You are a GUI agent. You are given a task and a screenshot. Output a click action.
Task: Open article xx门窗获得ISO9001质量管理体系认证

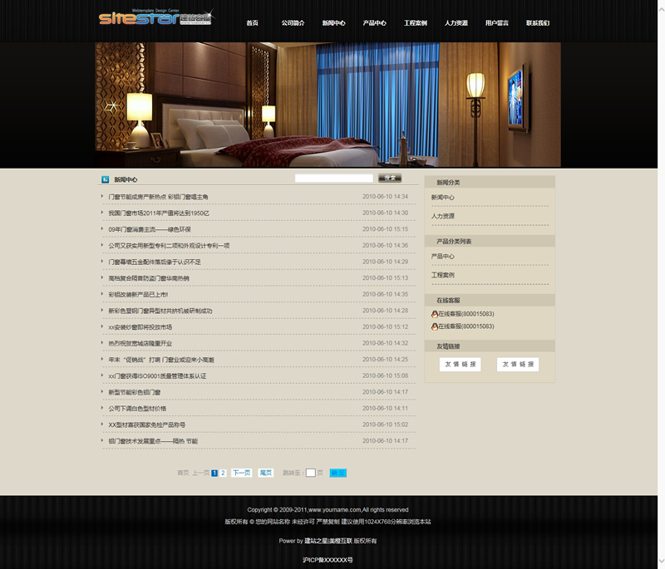[x=157, y=375]
